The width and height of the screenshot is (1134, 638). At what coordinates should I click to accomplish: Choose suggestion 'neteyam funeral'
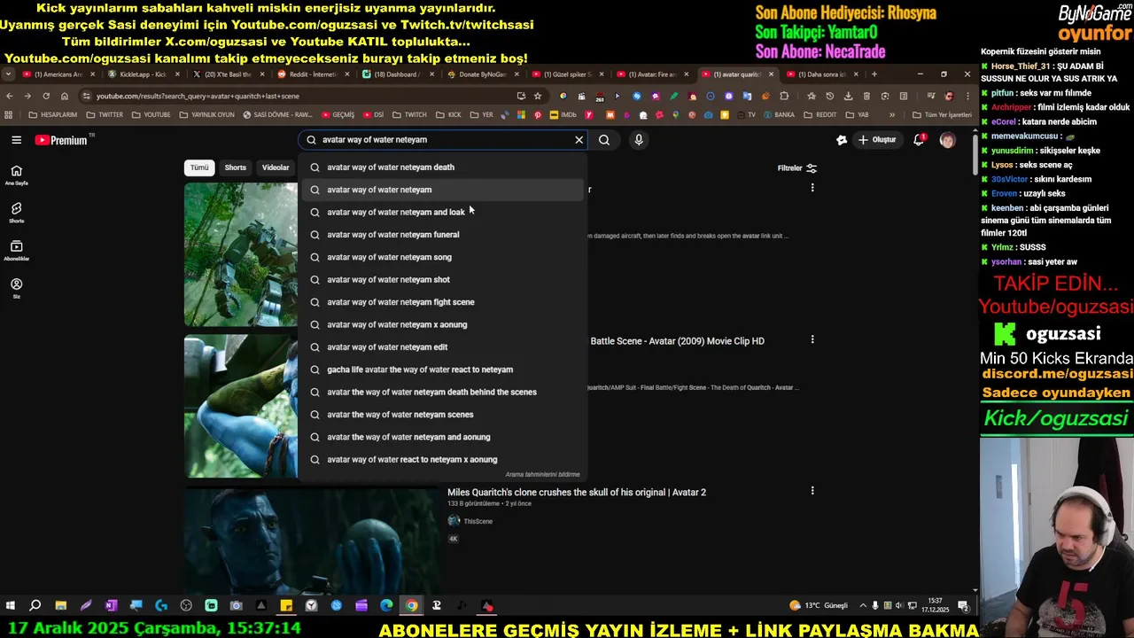pos(442,235)
